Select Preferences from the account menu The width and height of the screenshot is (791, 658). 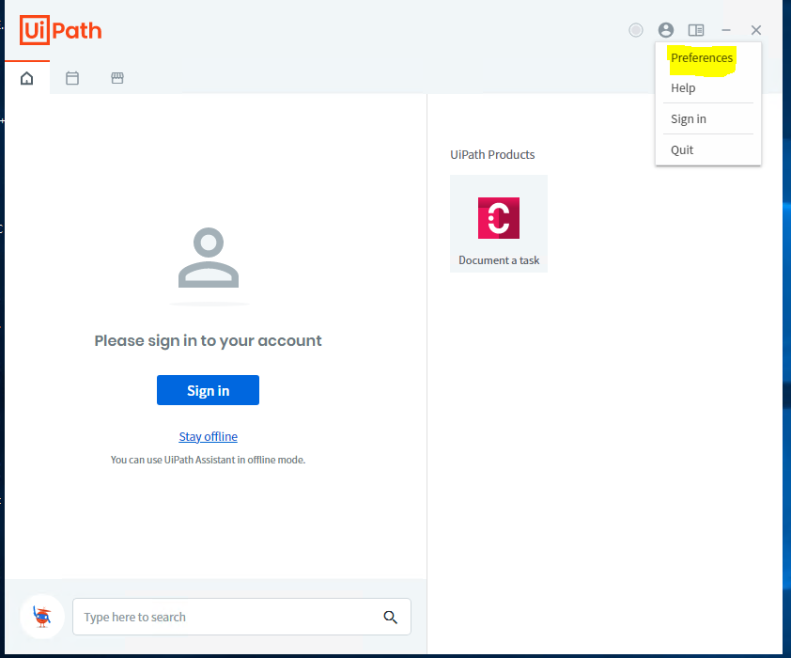click(701, 58)
